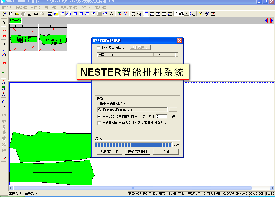
Task: Open the size table grid icon
Action: tap(50, 13)
